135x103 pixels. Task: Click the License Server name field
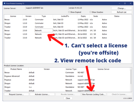point(46,8)
